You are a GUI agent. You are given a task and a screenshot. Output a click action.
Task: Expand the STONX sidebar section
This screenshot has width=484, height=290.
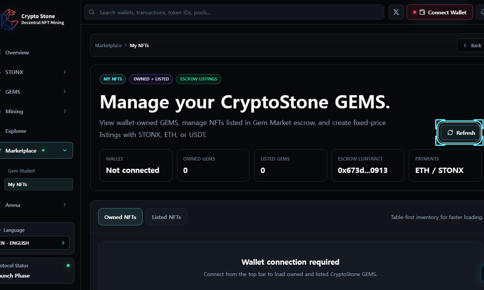click(x=36, y=72)
